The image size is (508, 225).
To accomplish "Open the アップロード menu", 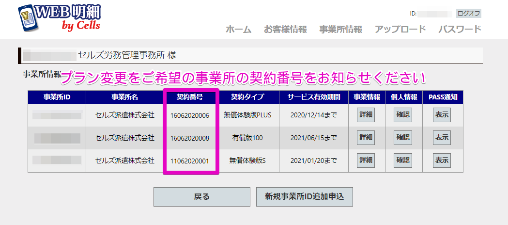I will [x=400, y=30].
